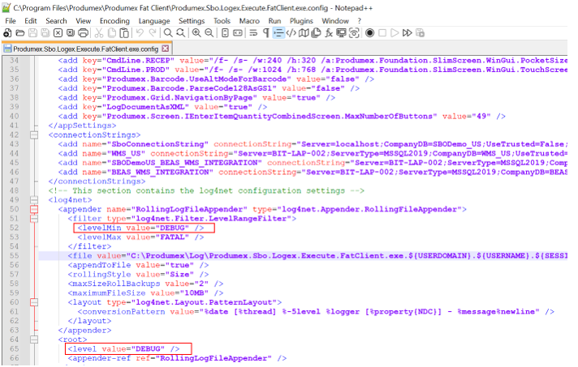Screen dimensions: 578x367
Task: Click the Copy toolbar icon
Action: pyautogui.click(x=112, y=33)
